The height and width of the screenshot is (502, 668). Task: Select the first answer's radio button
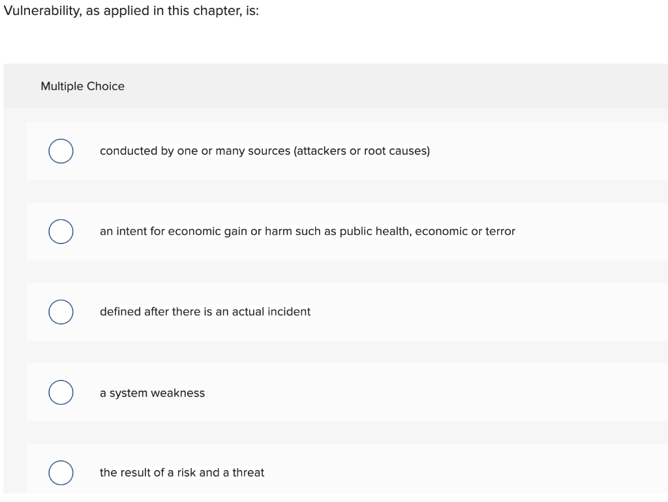61,151
